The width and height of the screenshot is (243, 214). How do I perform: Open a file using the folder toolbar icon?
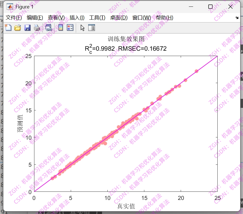coord(17,27)
